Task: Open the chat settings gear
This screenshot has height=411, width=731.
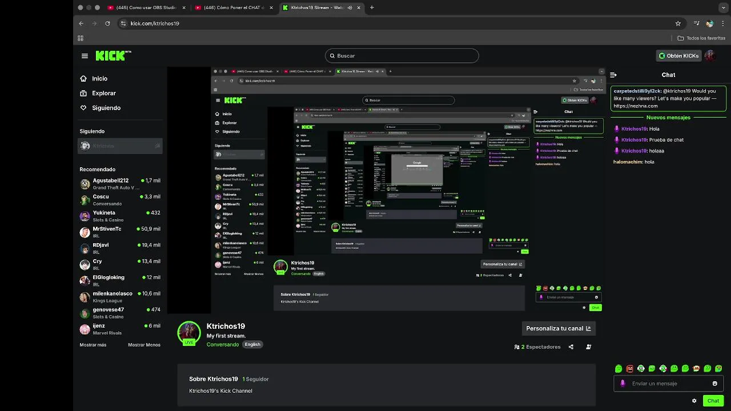Action: (694, 401)
